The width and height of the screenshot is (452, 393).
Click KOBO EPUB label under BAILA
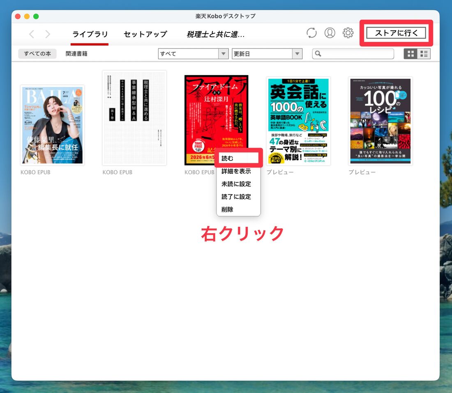(x=35, y=172)
